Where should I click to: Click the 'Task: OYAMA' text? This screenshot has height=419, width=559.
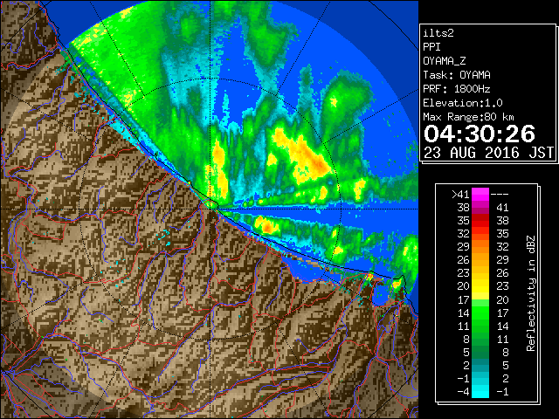tap(457, 75)
